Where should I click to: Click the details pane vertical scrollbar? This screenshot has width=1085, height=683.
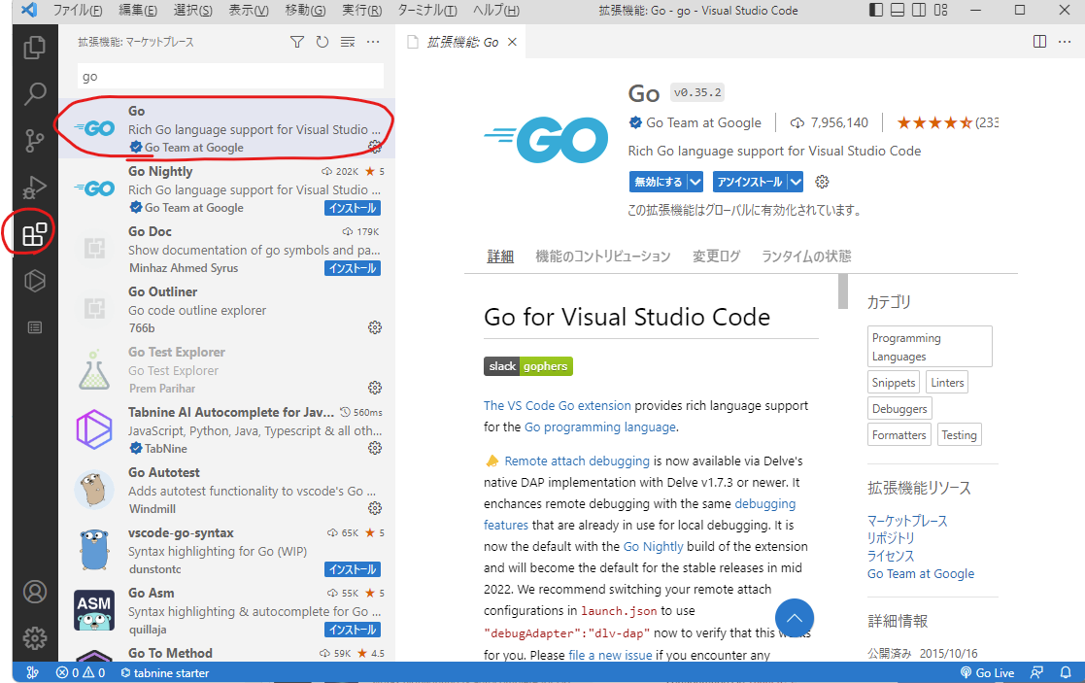pyautogui.click(x=843, y=291)
